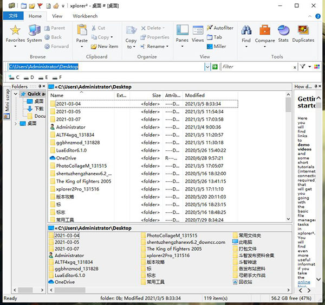The image size is (325, 305).
Task: Open the Mini scrap side tab
Action: pyautogui.click(x=7, y=103)
